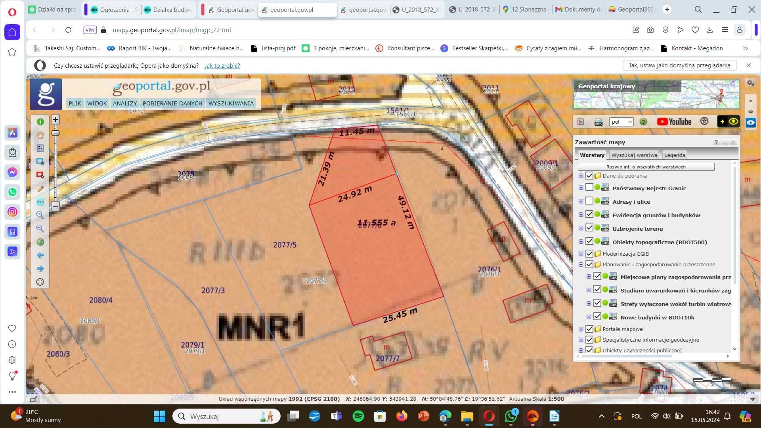Screen dimensions: 761x428
Task: Disable Uzbrojenie terenu layer
Action: [x=589, y=228]
